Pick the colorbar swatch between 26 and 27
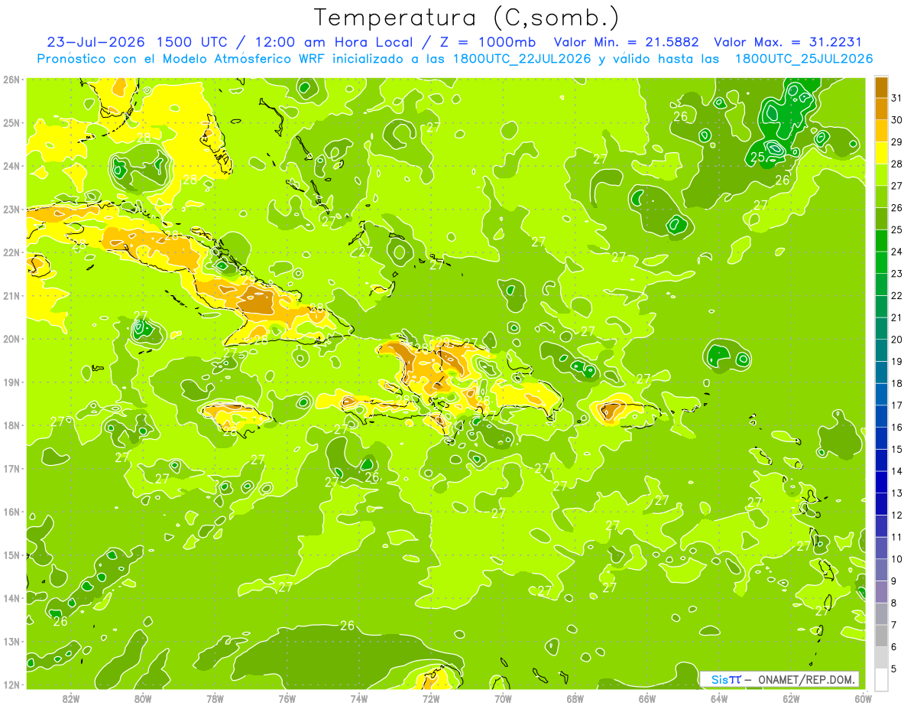The image size is (917, 709). click(881, 197)
